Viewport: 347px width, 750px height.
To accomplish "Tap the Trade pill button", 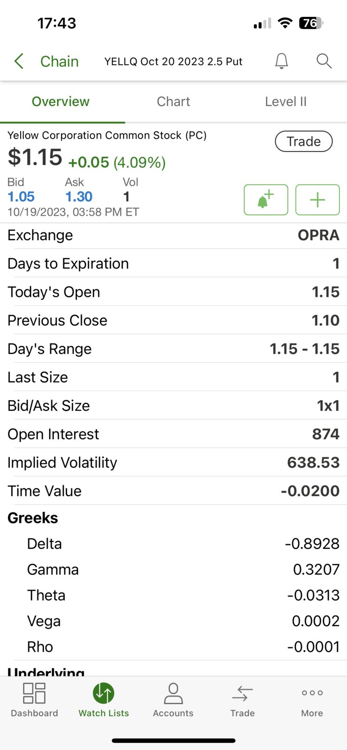I will coord(304,141).
